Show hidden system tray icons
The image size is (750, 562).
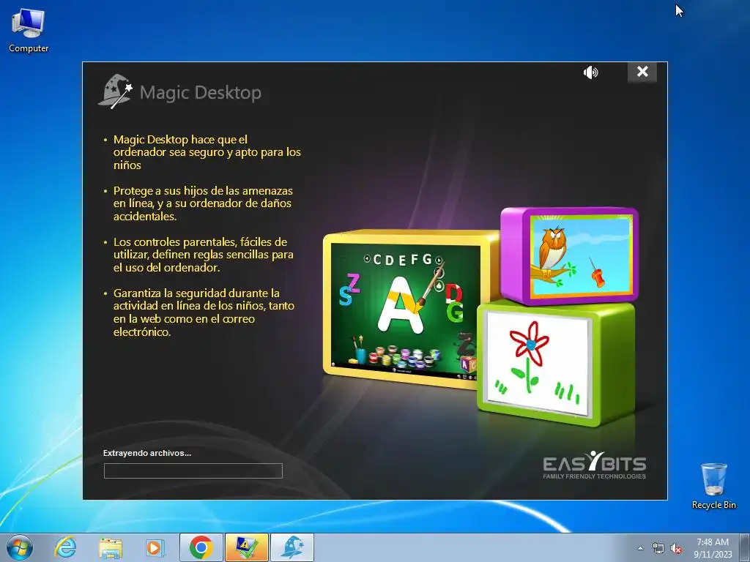pos(640,548)
